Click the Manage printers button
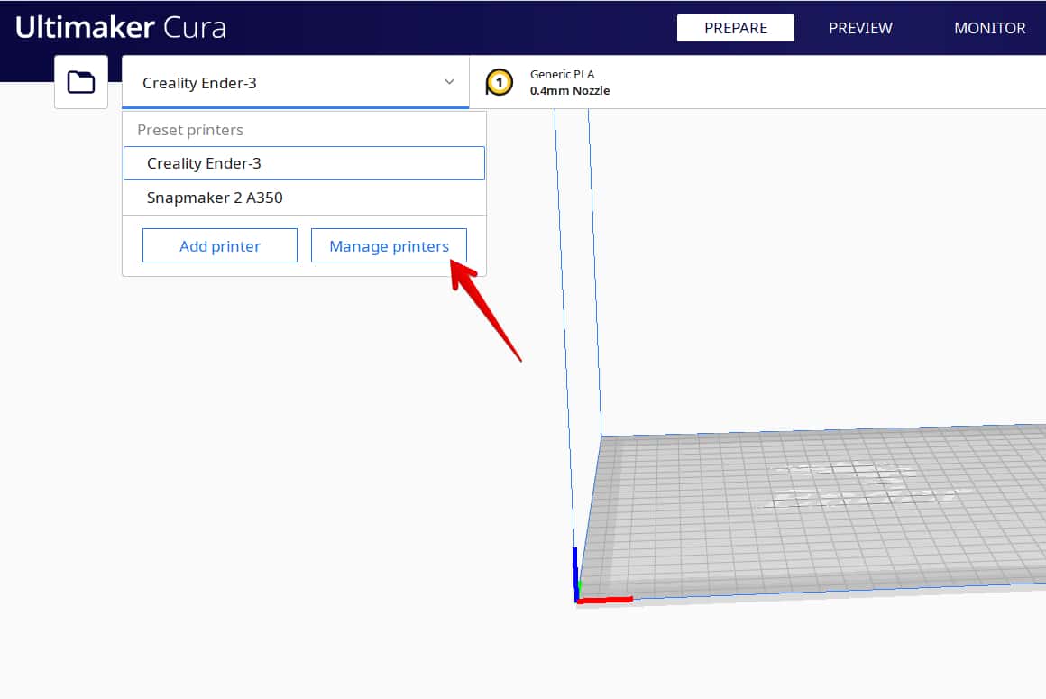The height and width of the screenshot is (699, 1046). (x=389, y=245)
